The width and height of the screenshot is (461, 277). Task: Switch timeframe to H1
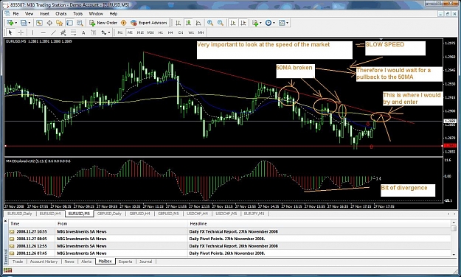pos(161,32)
